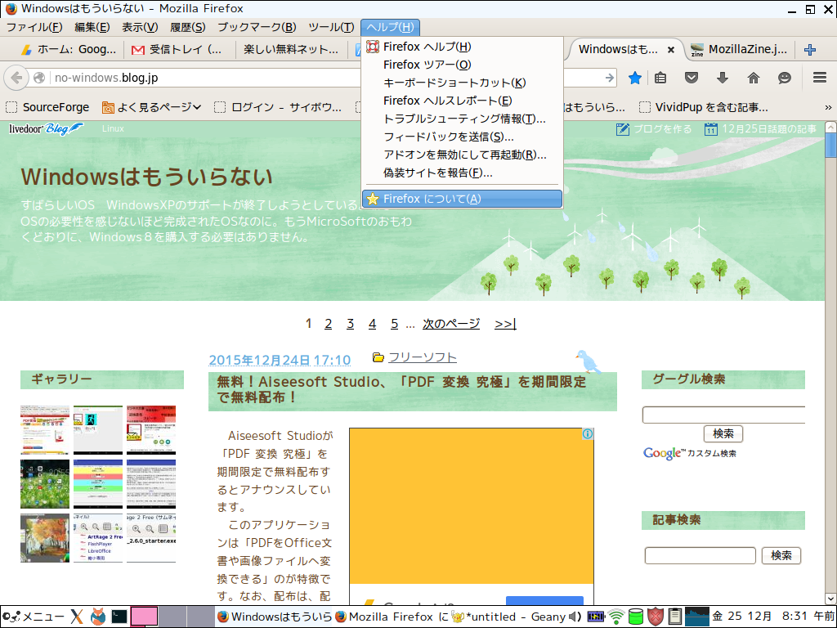Click the home icon in toolbar
This screenshot has width=837, height=628.
pyautogui.click(x=753, y=78)
